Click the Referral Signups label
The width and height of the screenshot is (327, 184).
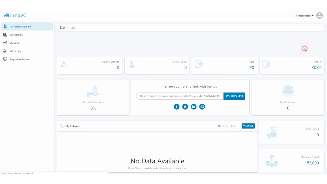point(111,62)
